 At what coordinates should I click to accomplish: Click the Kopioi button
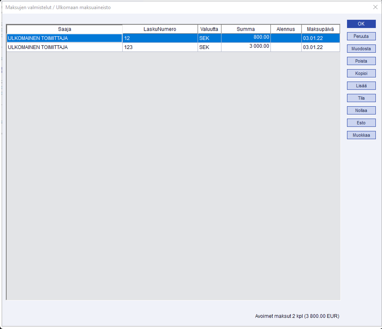[x=361, y=73]
